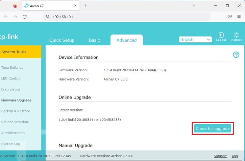Open Time Settings in the sidebar
Viewport: 245px width, 161px height.
(x=12, y=68)
